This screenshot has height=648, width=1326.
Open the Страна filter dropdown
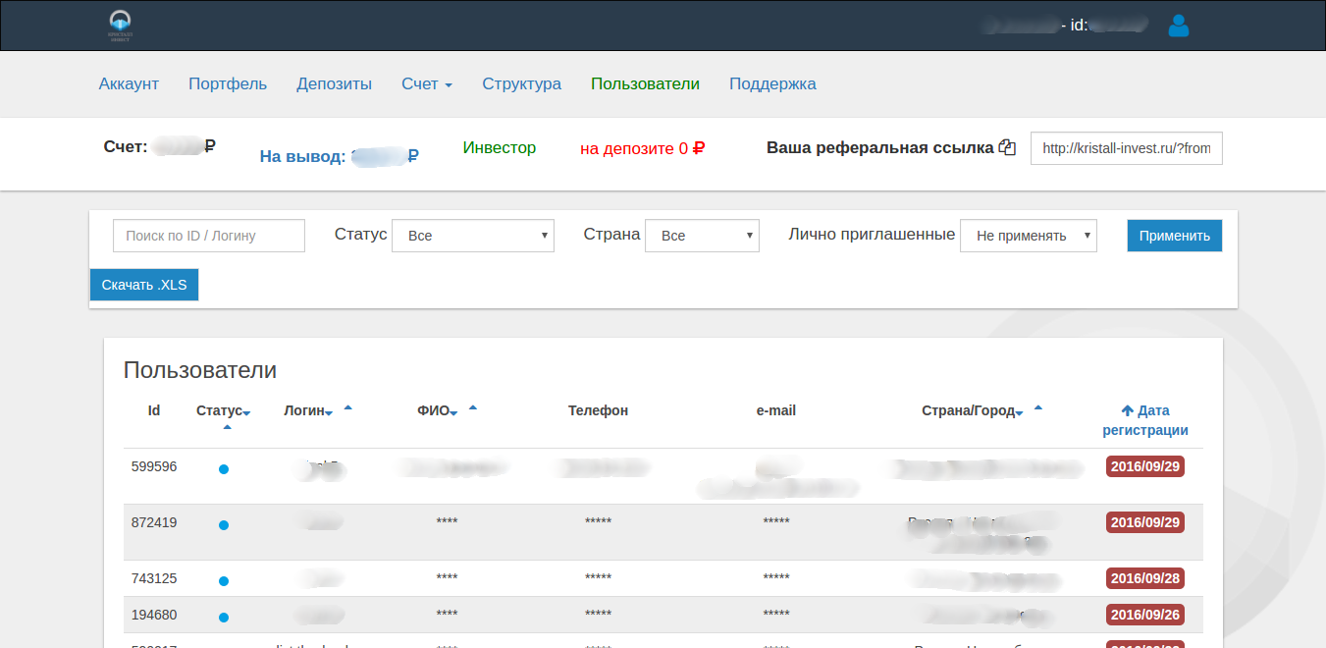coord(702,236)
